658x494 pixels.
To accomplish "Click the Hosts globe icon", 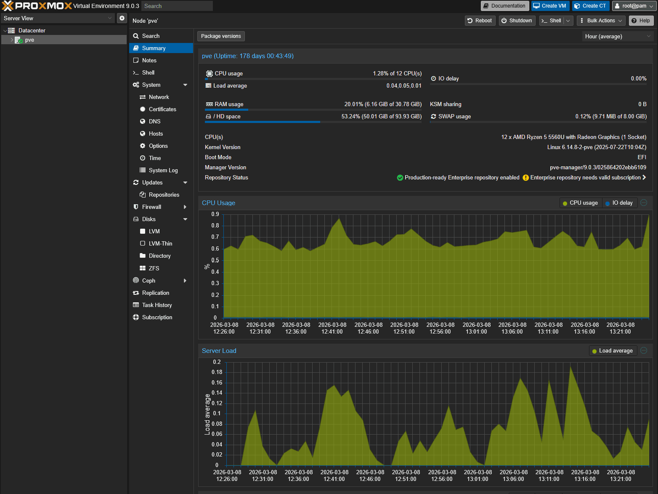I will coord(143,134).
